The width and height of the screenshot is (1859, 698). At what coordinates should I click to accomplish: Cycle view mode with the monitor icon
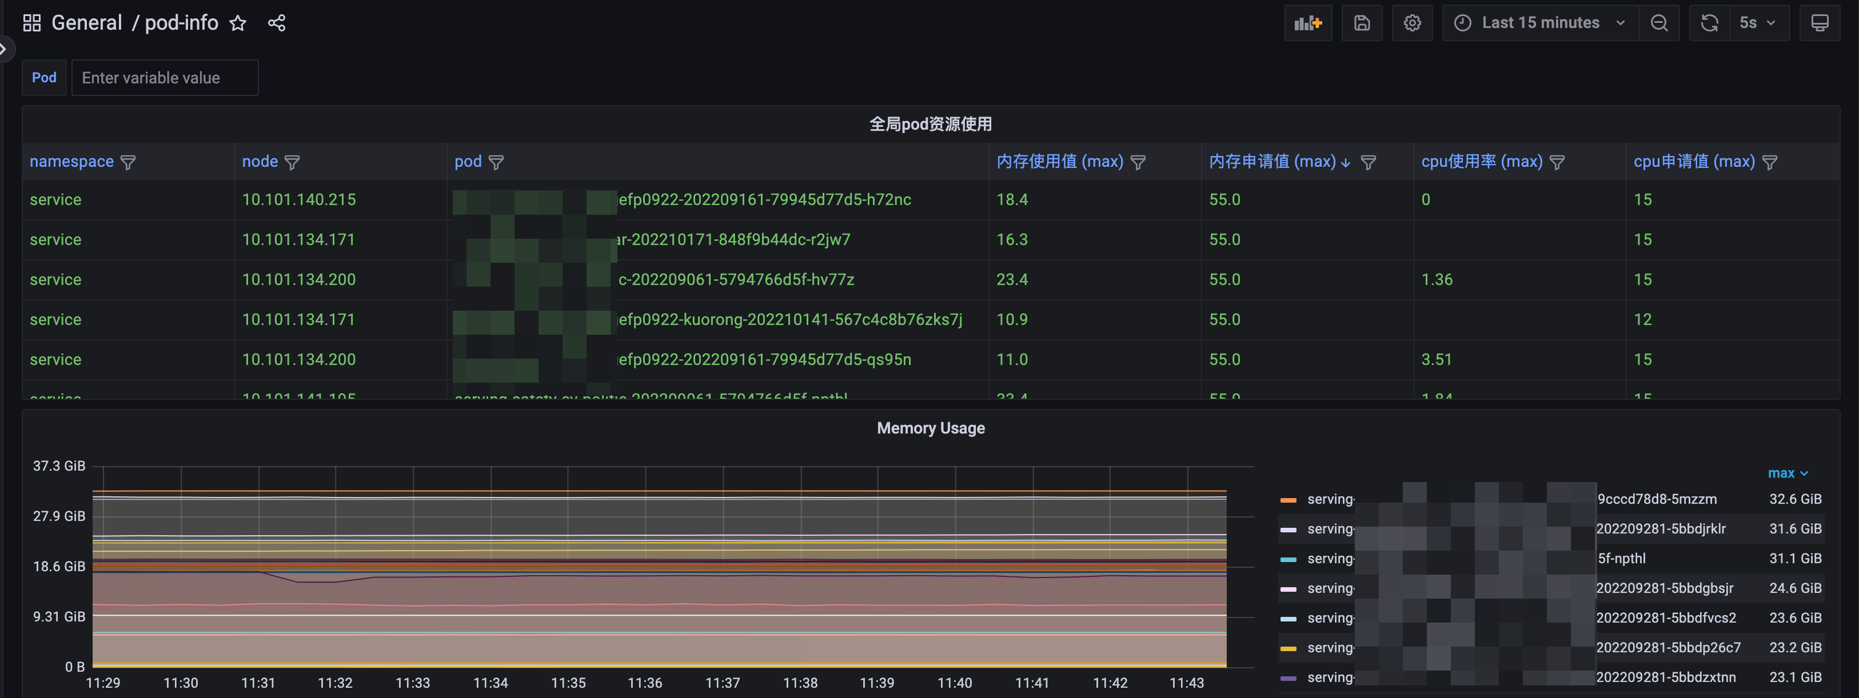pyautogui.click(x=1820, y=23)
